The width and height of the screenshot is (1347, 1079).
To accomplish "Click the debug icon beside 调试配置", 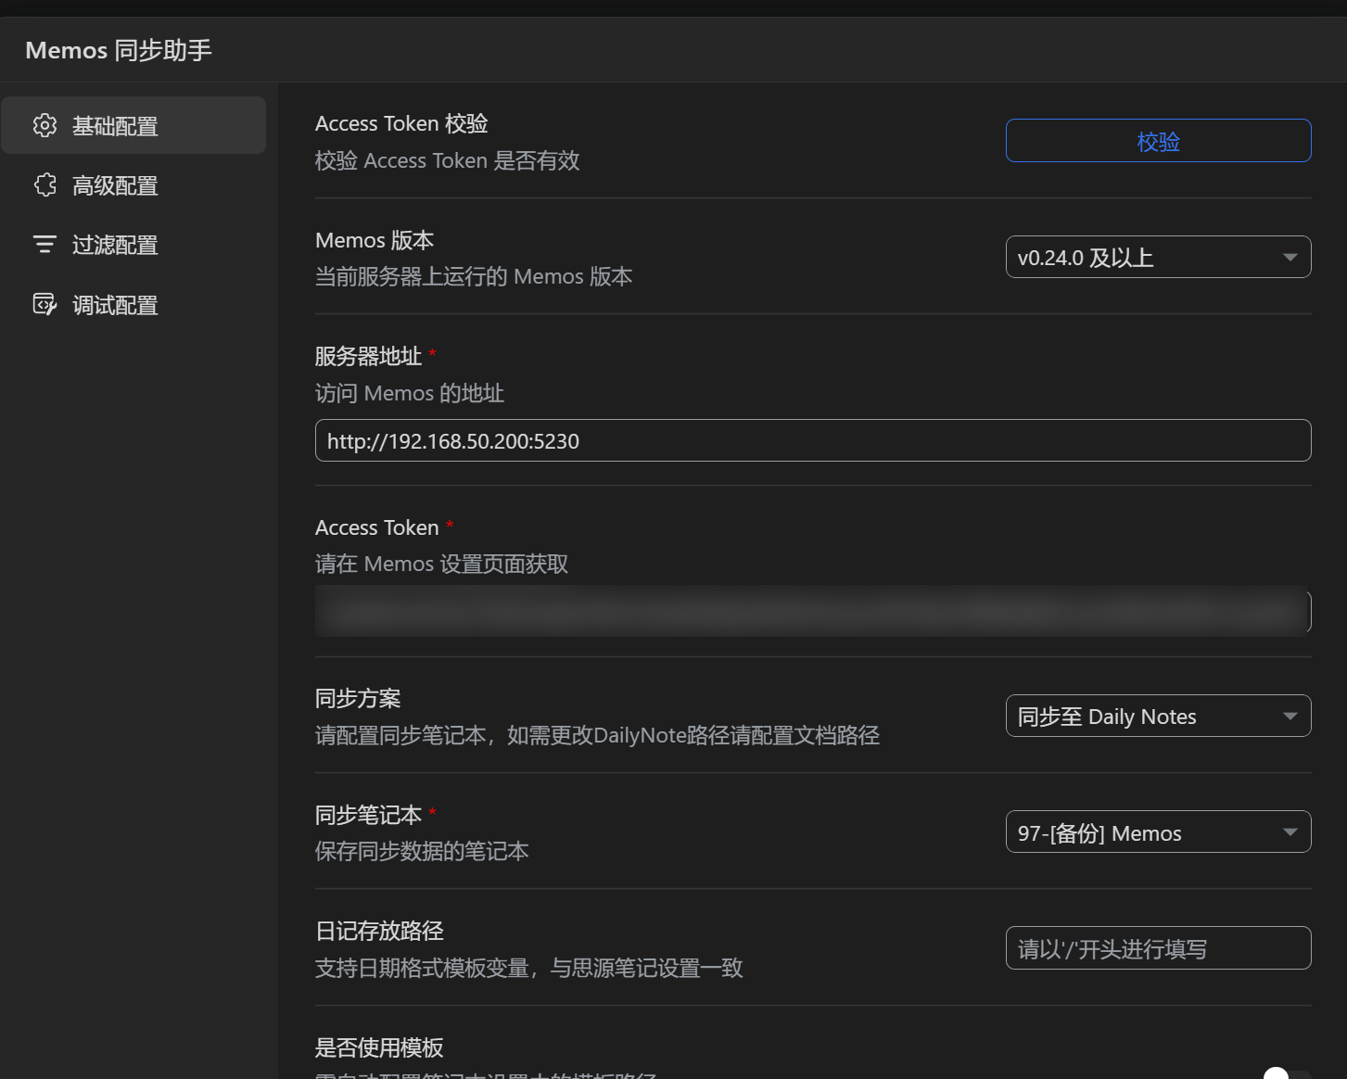I will coord(44,304).
